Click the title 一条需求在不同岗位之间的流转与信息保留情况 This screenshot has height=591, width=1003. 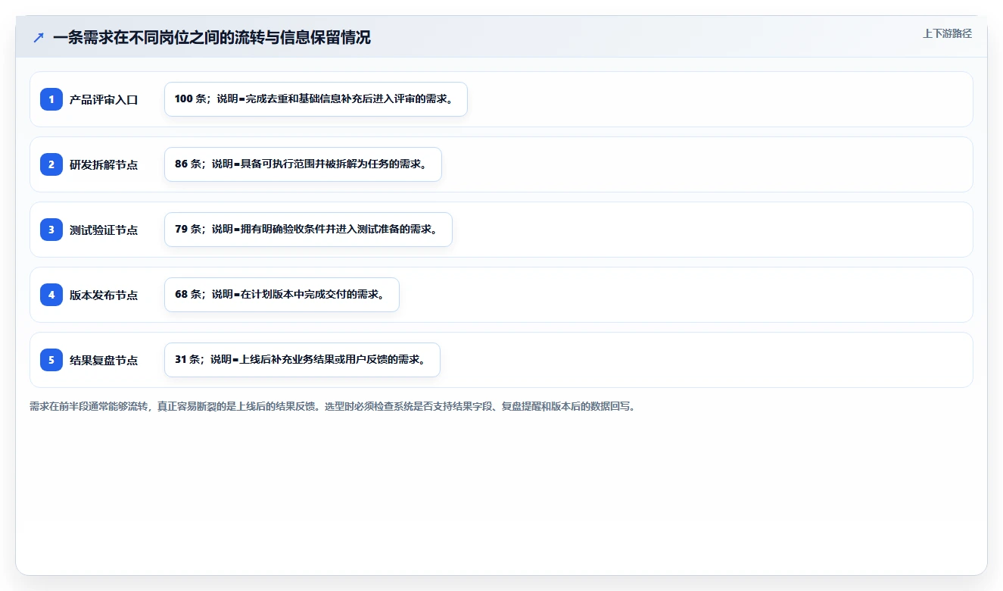pyautogui.click(x=212, y=37)
